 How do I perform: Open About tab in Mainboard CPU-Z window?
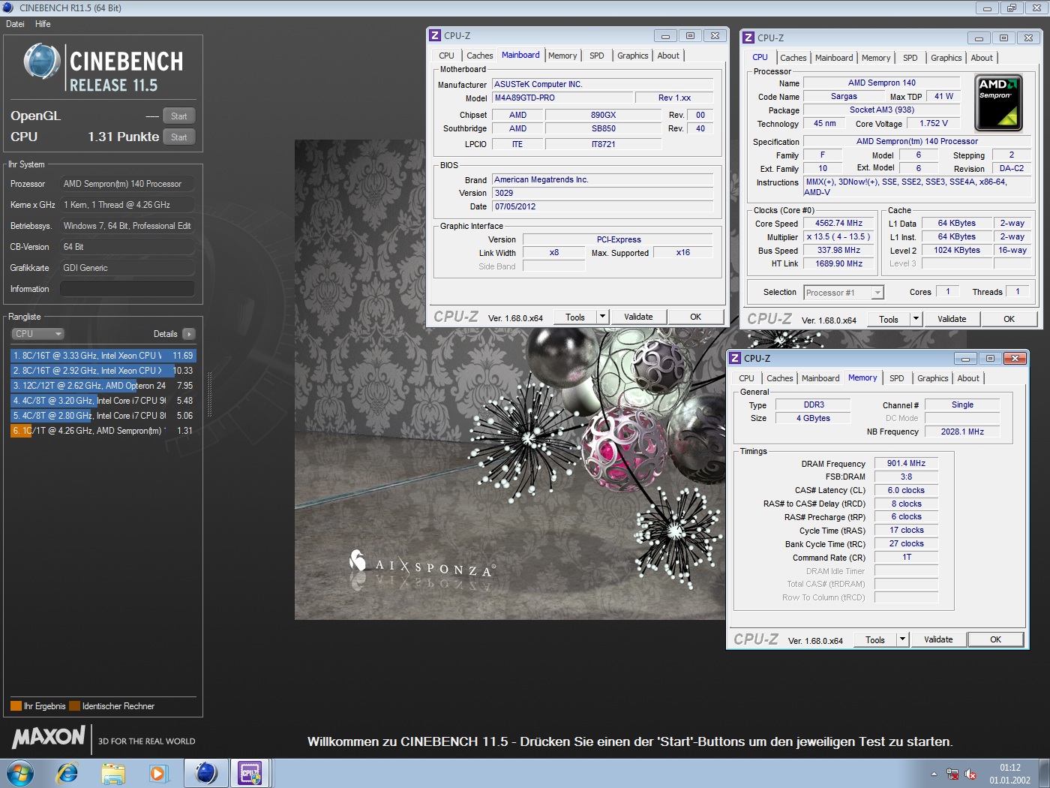(x=668, y=56)
